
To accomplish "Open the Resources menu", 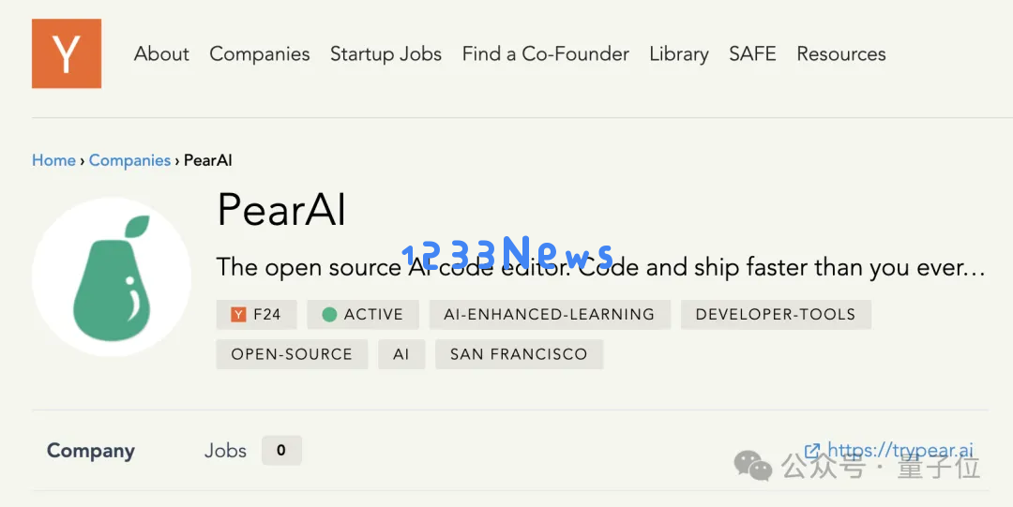I will click(841, 53).
